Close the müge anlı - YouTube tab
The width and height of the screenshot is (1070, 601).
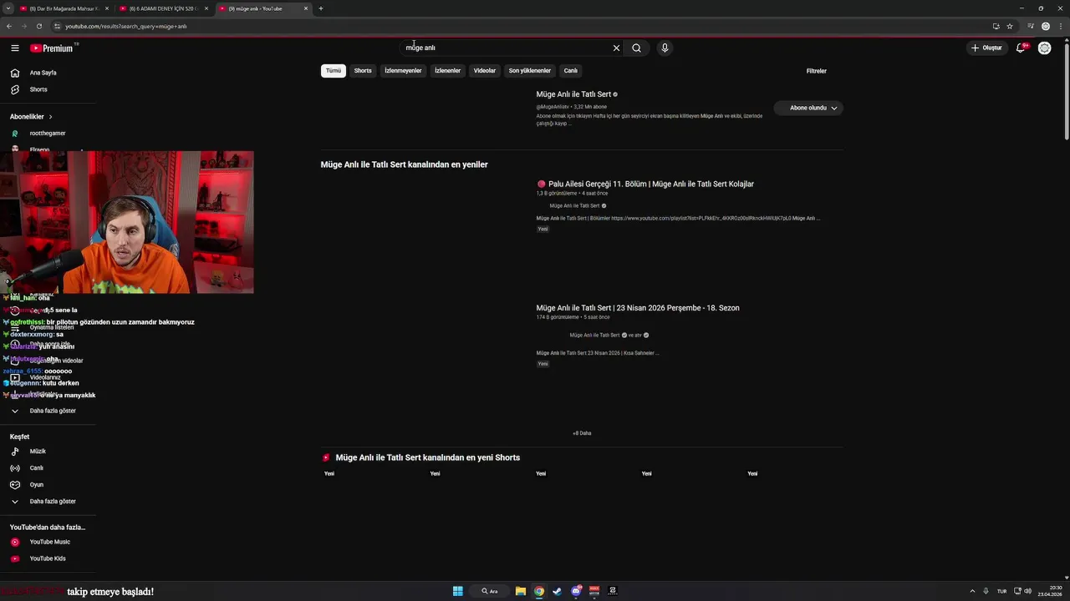[306, 8]
